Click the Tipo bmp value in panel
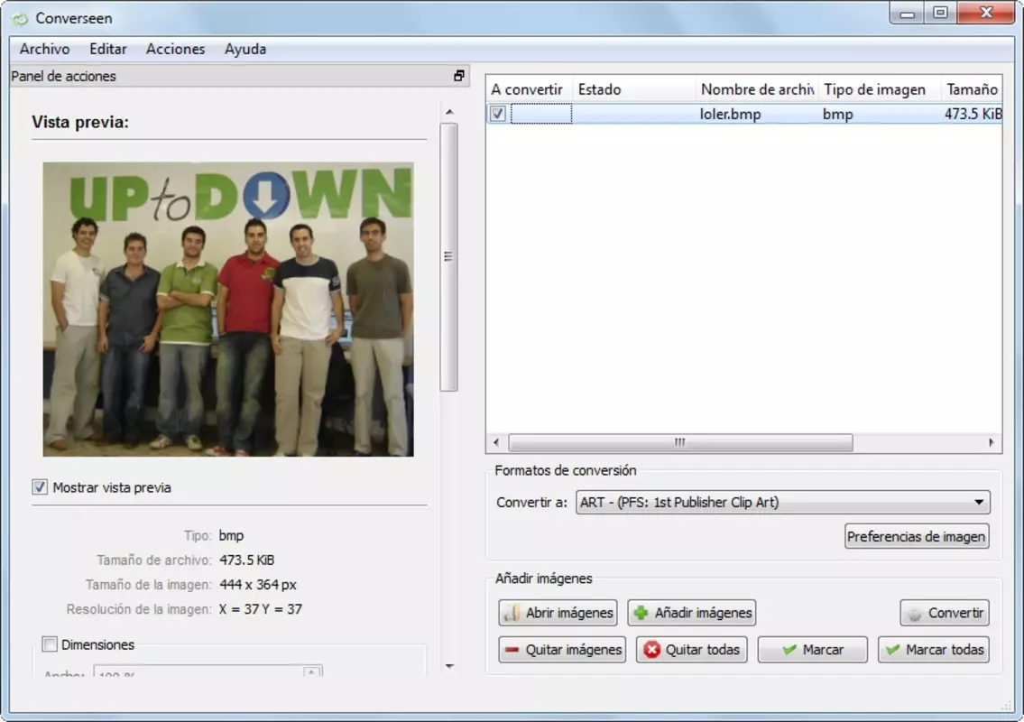The height and width of the screenshot is (722, 1024). [231, 536]
